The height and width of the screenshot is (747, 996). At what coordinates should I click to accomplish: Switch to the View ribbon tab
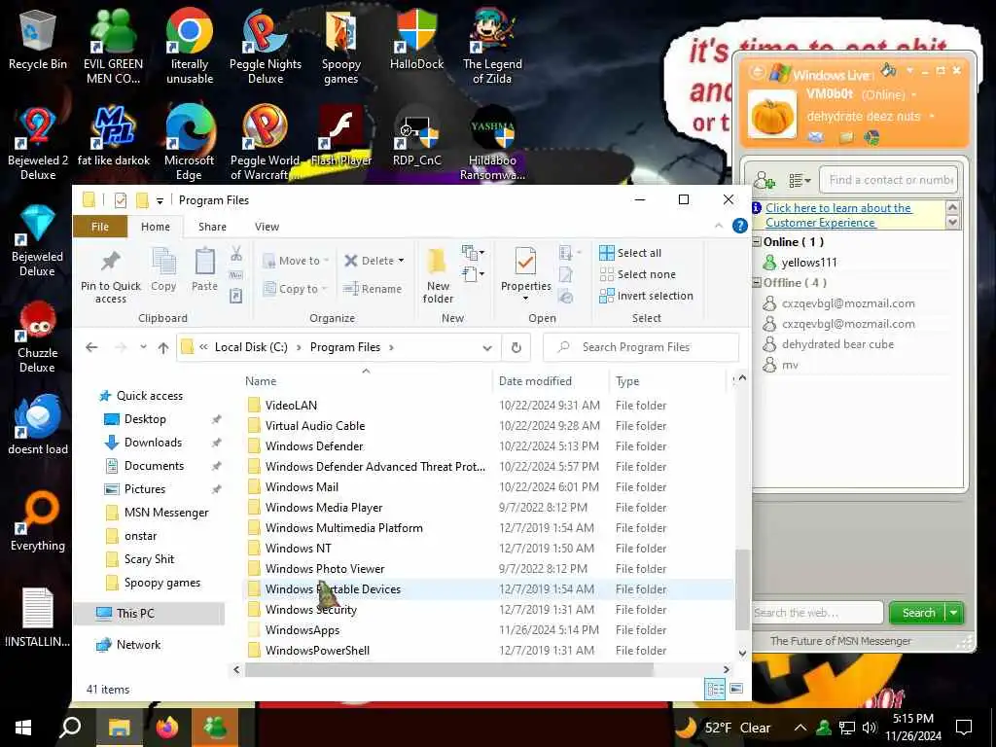point(267,227)
